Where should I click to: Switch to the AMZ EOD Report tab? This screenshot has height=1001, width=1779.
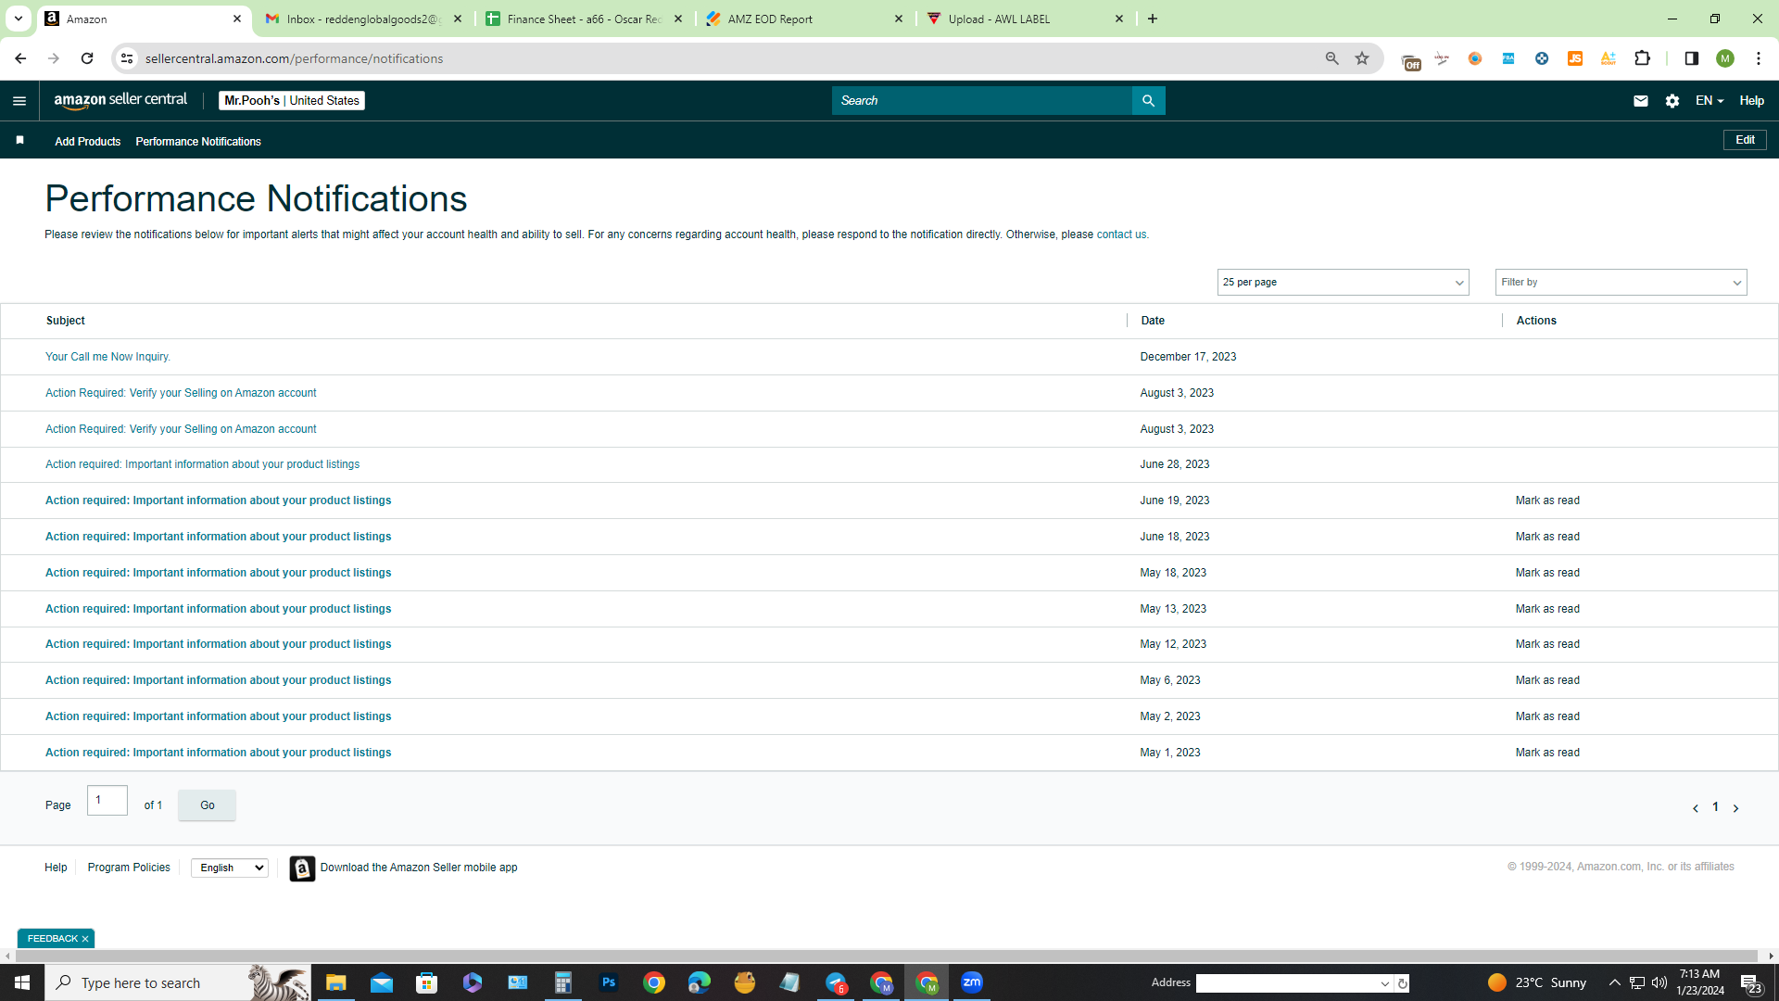[804, 19]
